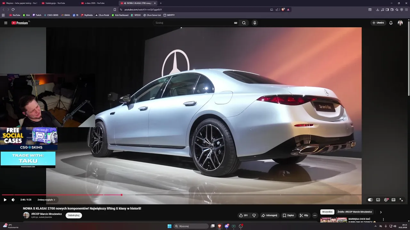410x230 pixels.
Task: Open more actions three-dot menu under video
Action: [315, 215]
